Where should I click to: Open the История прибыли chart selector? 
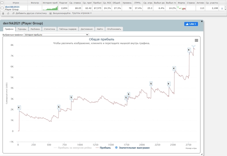point(56,35)
